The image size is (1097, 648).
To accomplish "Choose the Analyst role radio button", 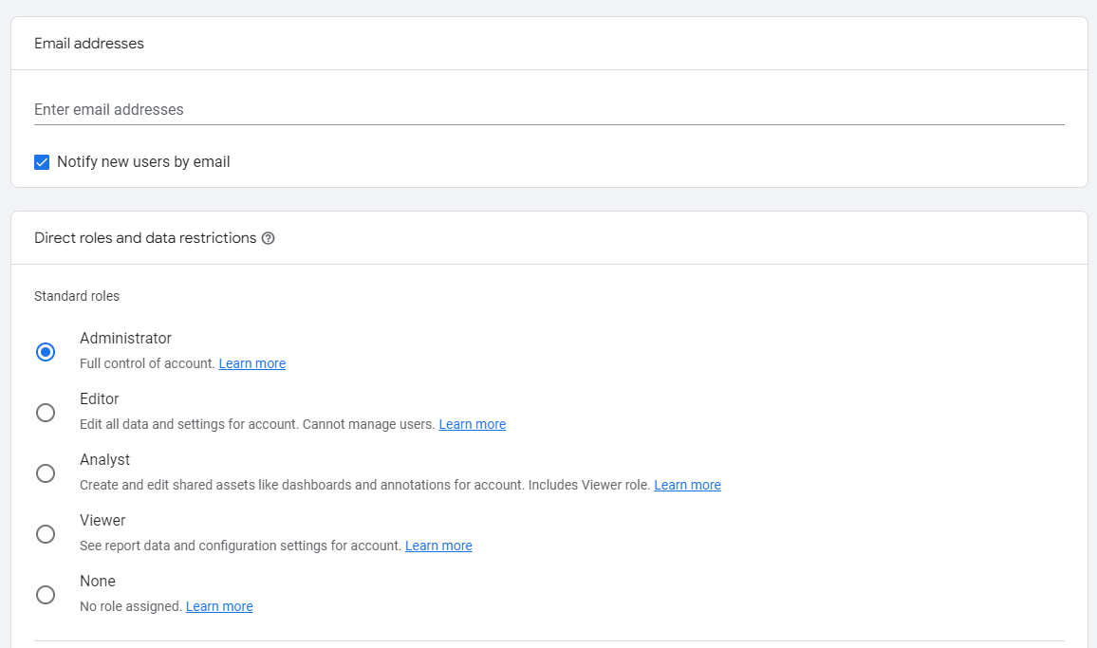I will 46,473.
